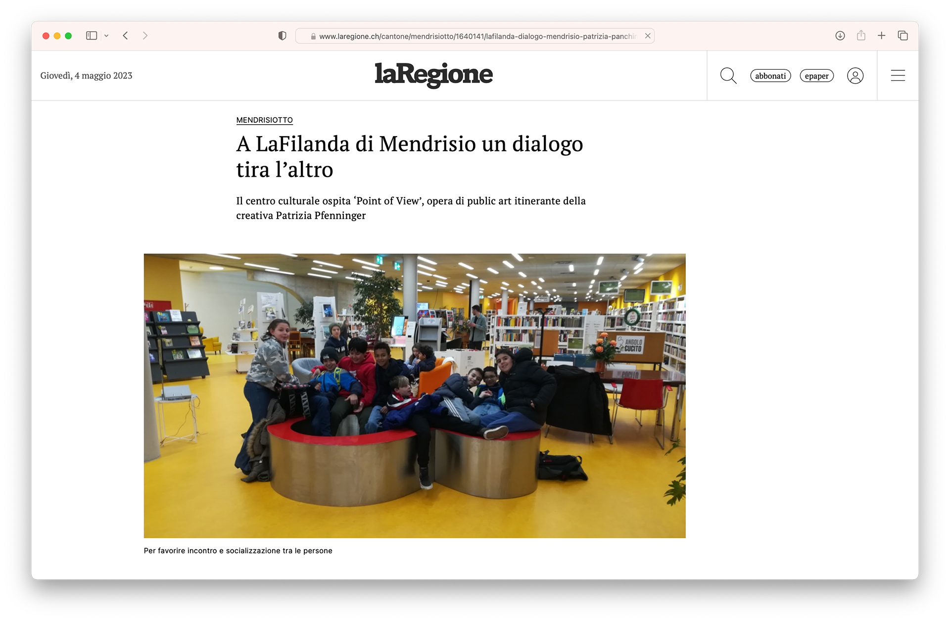Open the epaper edition button

click(816, 76)
